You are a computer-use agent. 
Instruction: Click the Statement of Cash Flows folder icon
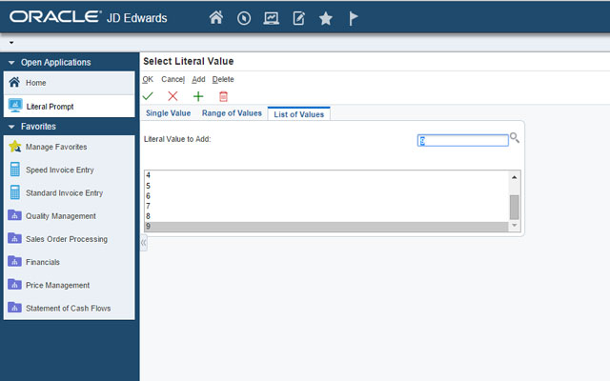(x=14, y=307)
